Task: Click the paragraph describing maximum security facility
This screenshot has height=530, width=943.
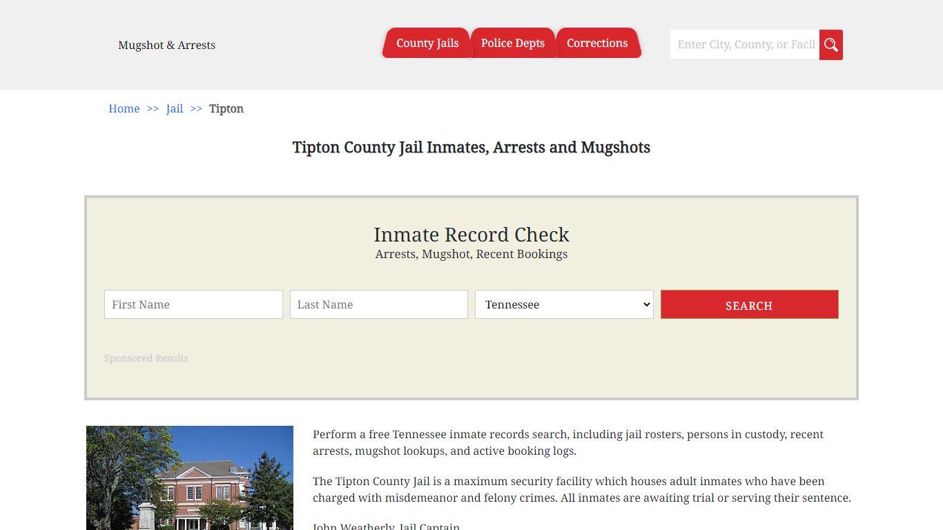Action: point(582,489)
